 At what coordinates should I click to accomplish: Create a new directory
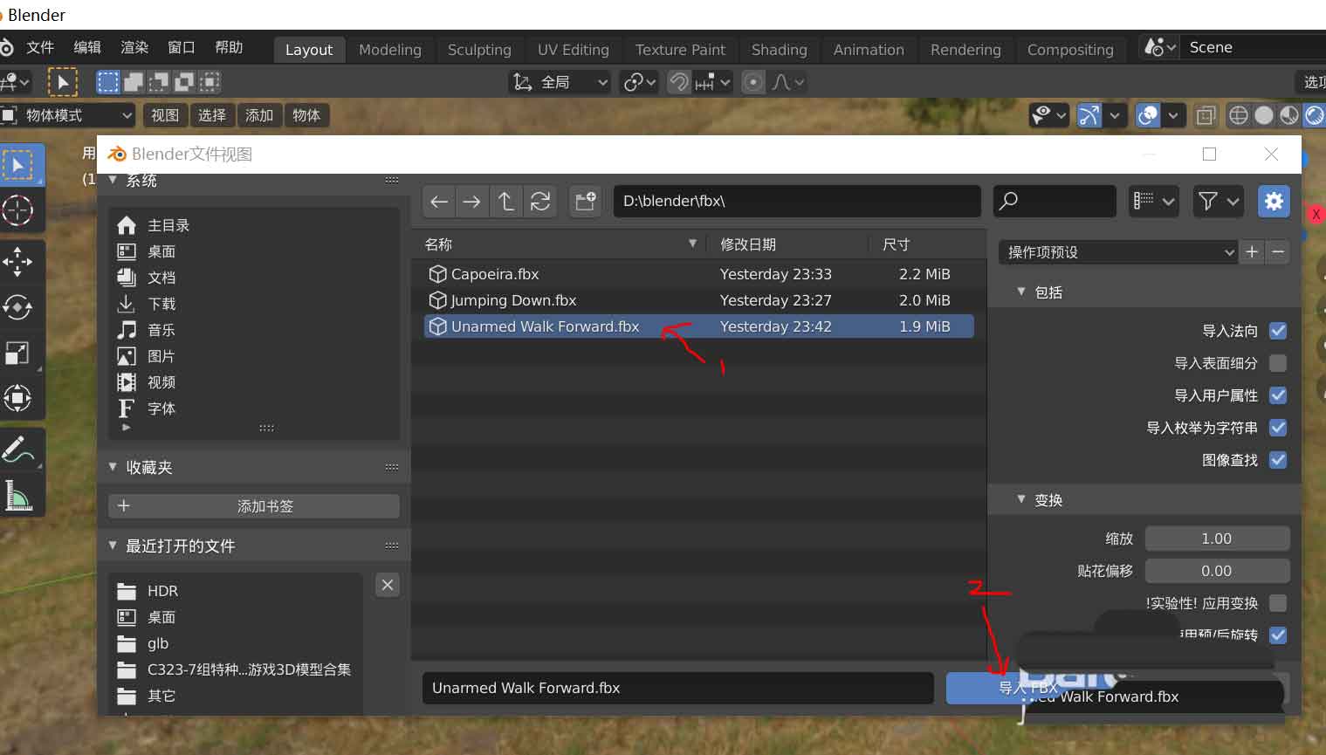click(585, 202)
